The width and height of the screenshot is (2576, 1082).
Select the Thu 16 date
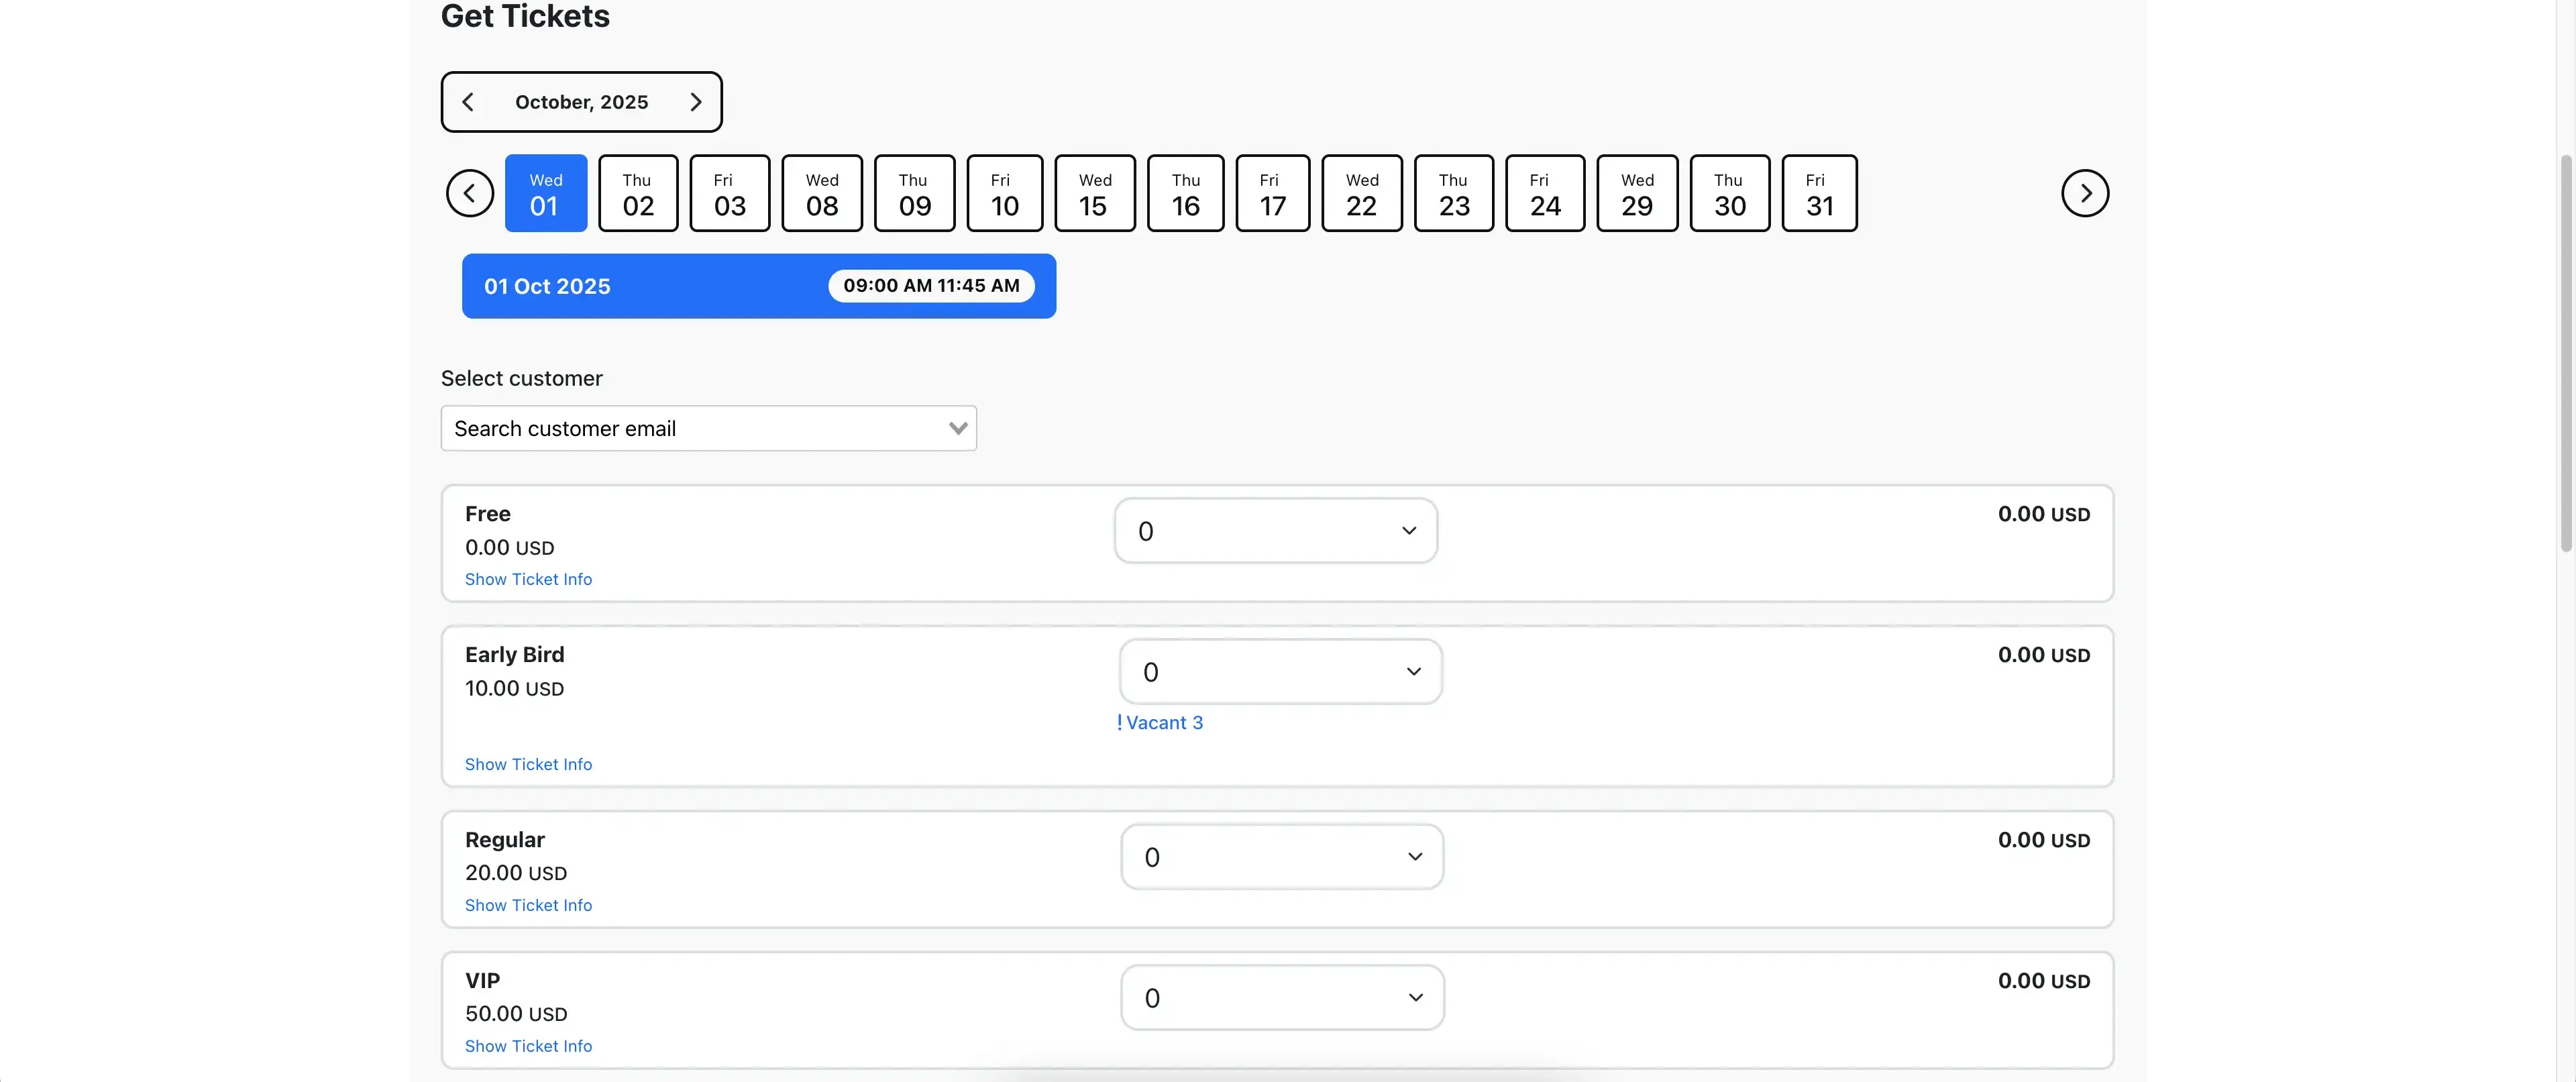click(1185, 192)
